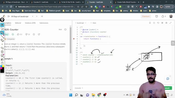Viewport: 175px width, 98px height.
Task: Open the Solutions tab
Action: (30, 23)
